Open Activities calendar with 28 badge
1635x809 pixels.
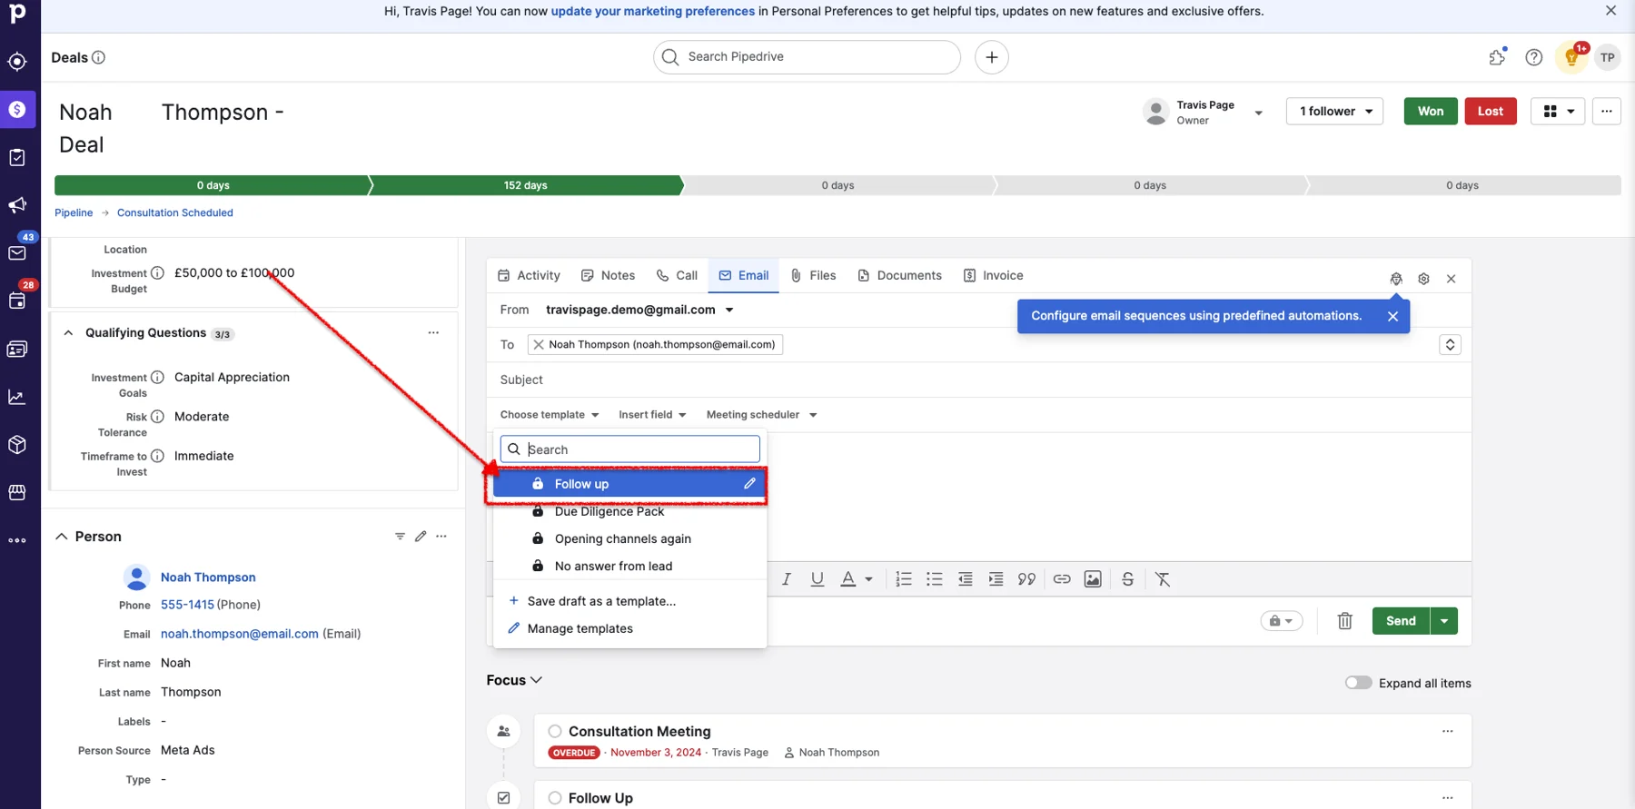point(17,301)
